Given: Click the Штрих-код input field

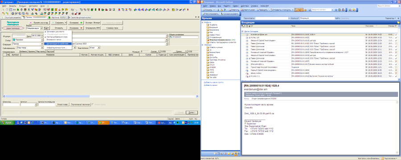Looking at the screenshot, I should point(11,104).
